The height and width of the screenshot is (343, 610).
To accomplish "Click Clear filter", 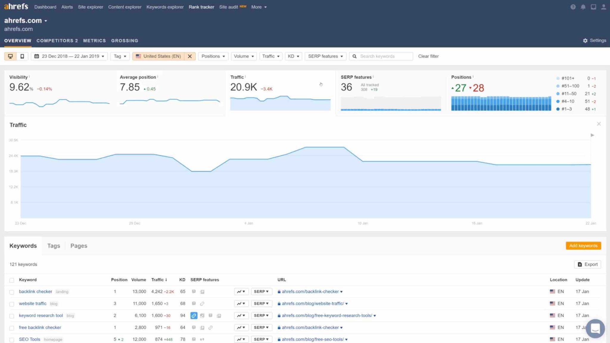I will coord(428,56).
